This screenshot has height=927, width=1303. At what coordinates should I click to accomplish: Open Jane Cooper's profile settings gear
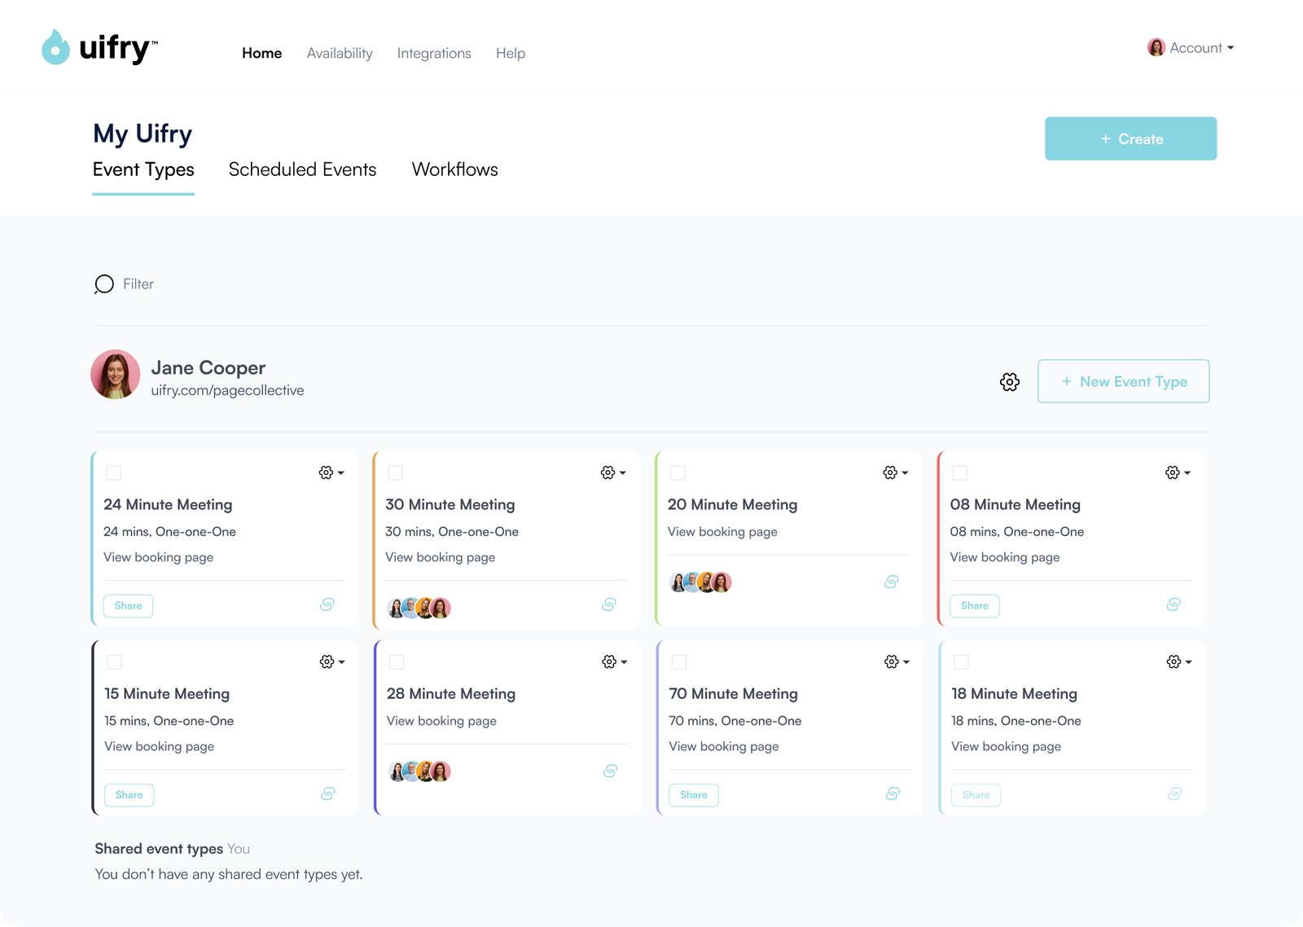point(1010,382)
